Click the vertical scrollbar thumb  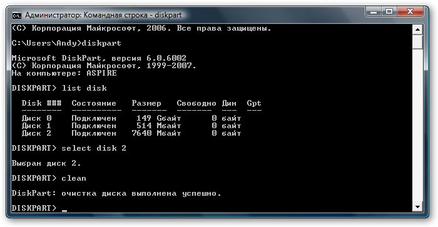[x=417, y=42]
